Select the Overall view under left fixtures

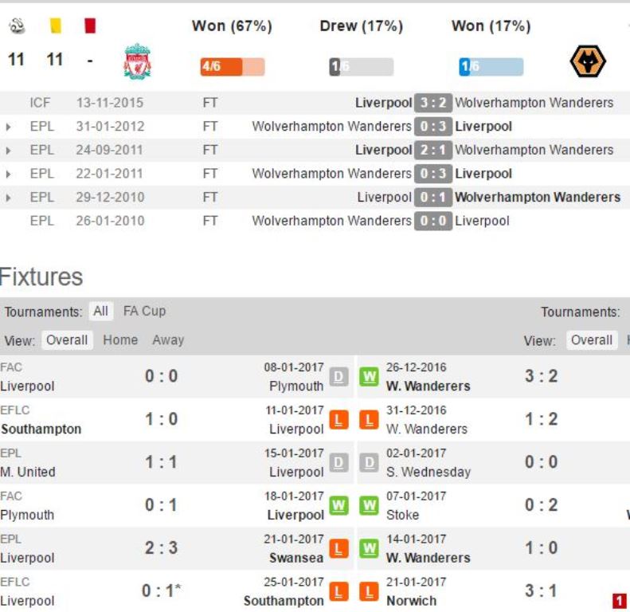(67, 340)
